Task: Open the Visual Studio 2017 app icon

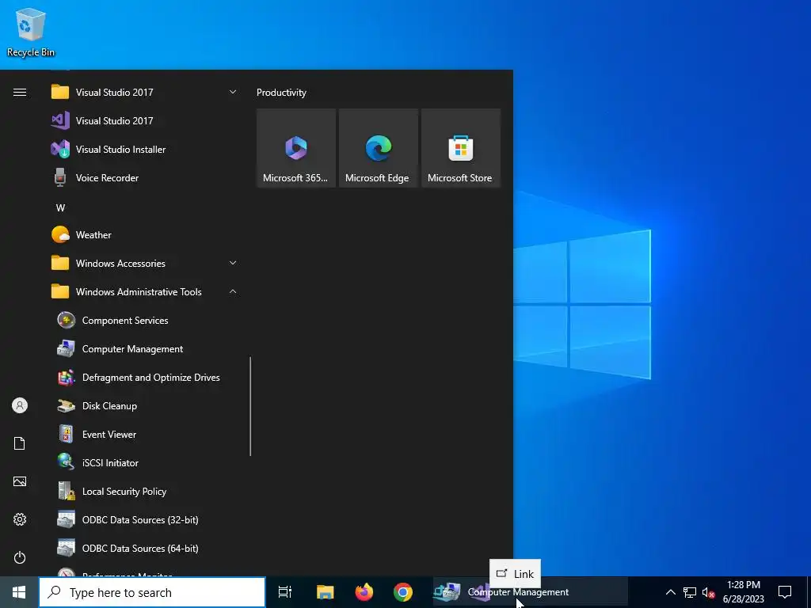Action: (x=60, y=121)
